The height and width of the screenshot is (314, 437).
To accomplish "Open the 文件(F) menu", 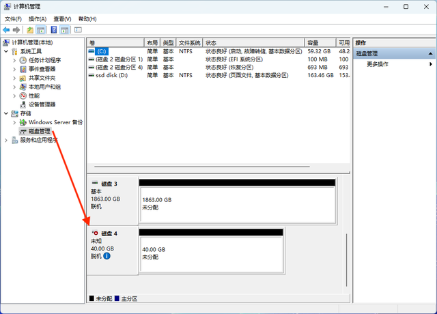I will click(x=13, y=19).
